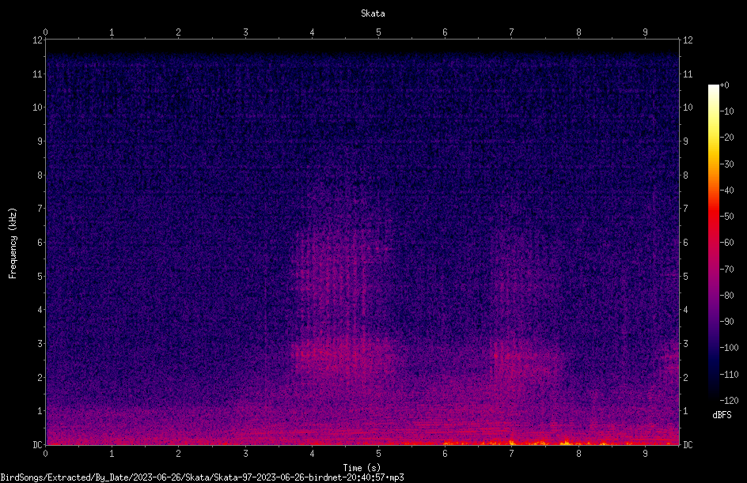Viewport: 747px width, 483px height.
Task: Click the "DC" label on the left frequency axis
Action: [37, 445]
